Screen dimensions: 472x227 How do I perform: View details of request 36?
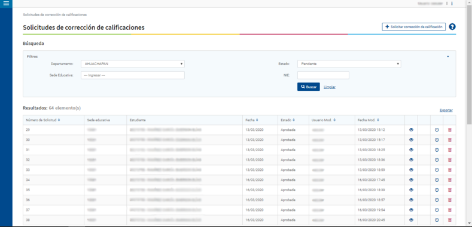411,200
